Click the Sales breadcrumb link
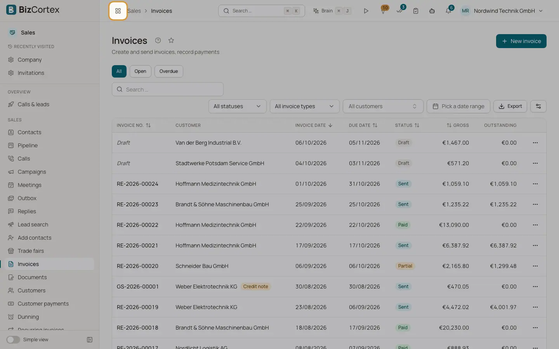Image resolution: width=559 pixels, height=349 pixels. coord(134,11)
